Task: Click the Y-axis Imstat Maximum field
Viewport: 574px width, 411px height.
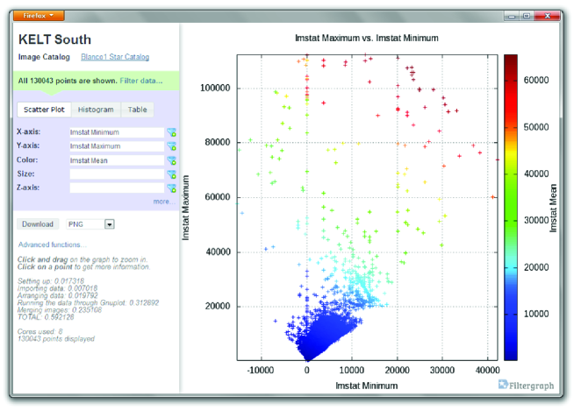Action: pyautogui.click(x=117, y=146)
